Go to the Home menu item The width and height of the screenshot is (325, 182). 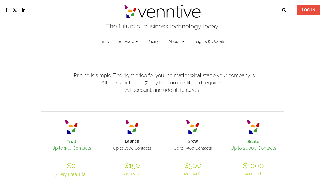(x=103, y=42)
